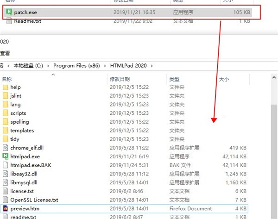Image resolution: width=278 pixels, height=219 pixels.
Task: Select the htmlpad.exe.BAK blank file icon
Action: coord(6,165)
